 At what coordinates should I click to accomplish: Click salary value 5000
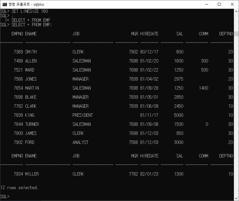coord(179,115)
